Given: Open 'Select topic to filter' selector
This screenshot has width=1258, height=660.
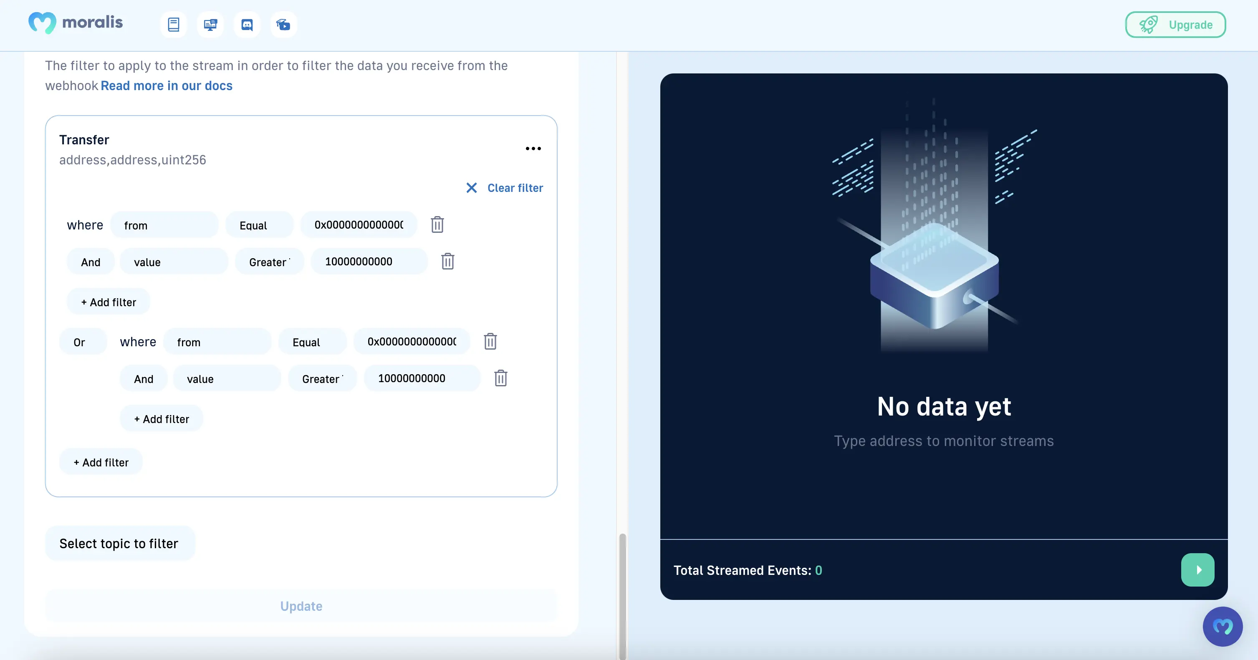Looking at the screenshot, I should [120, 543].
